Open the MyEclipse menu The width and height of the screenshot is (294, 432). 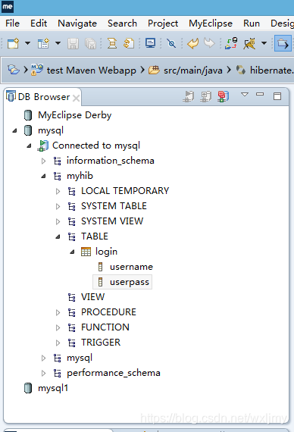tap(211, 23)
